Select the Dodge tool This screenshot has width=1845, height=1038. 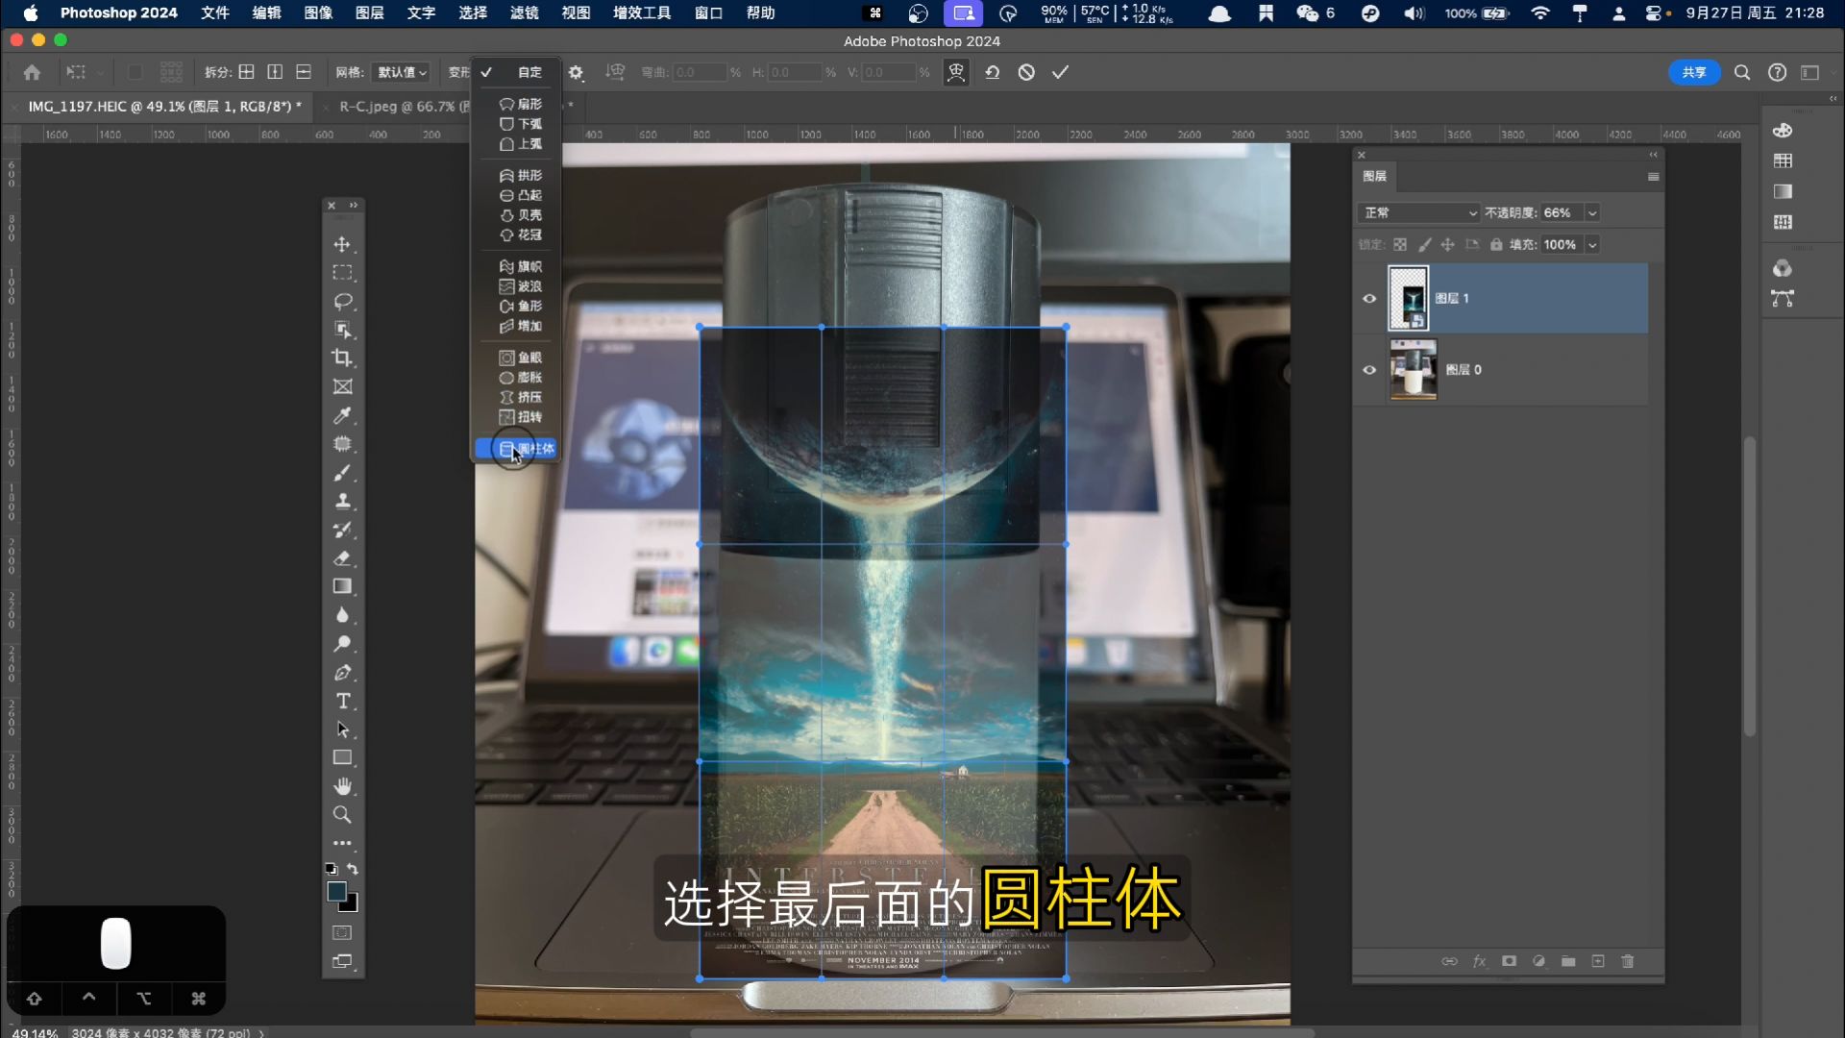click(342, 644)
